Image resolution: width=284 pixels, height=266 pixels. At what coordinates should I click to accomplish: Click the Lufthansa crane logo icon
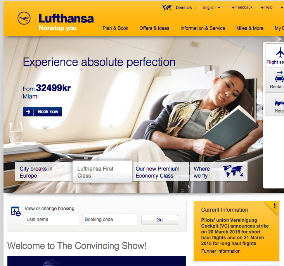click(x=24, y=18)
